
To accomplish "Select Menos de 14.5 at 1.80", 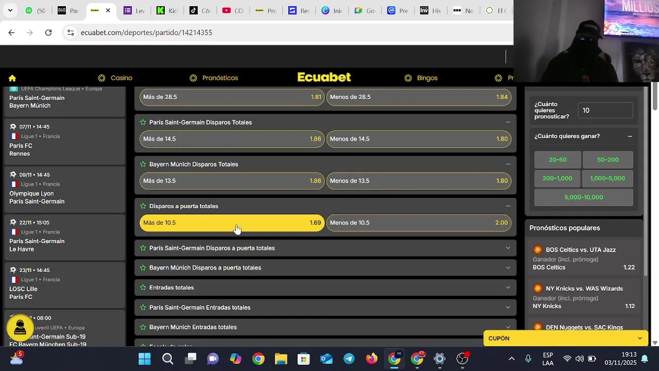I will tap(419, 139).
